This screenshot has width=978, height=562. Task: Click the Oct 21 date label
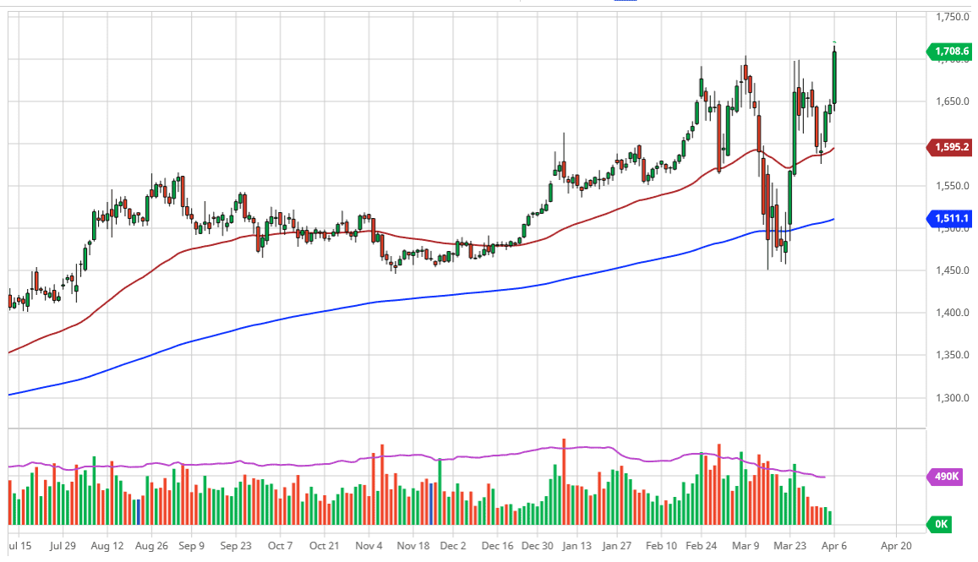(x=324, y=546)
